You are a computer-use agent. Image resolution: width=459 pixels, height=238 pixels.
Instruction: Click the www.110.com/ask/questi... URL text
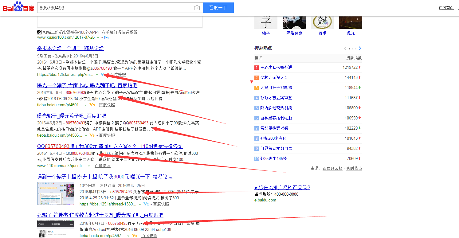pyautogui.click(x=61, y=166)
